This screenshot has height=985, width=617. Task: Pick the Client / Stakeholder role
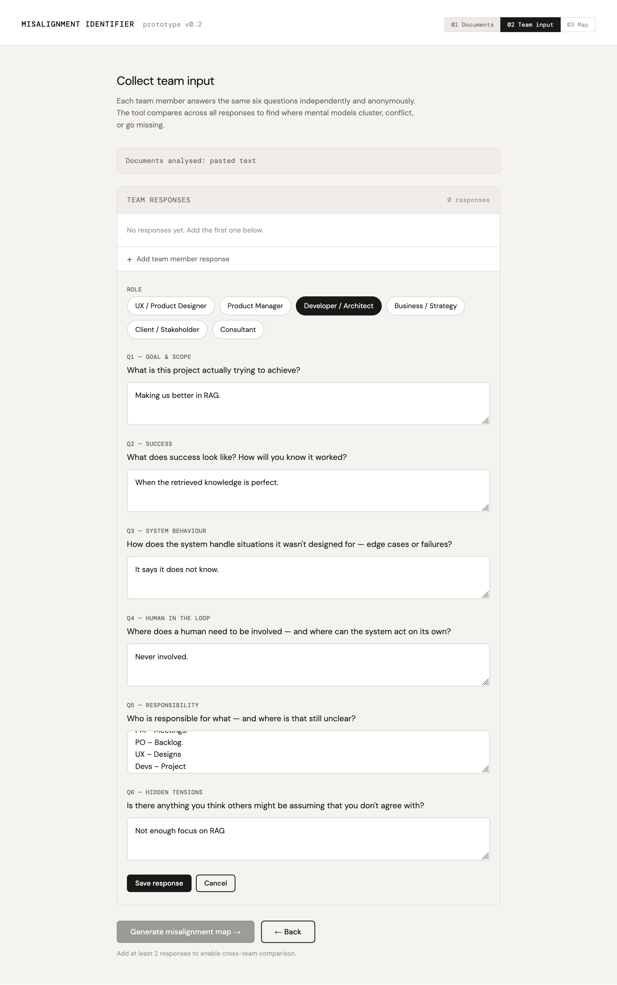point(167,330)
